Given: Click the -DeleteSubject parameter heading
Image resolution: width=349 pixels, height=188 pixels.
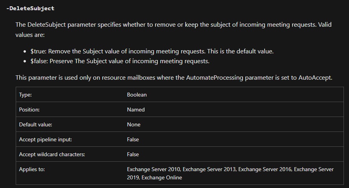Looking at the screenshot, I should [x=30, y=9].
